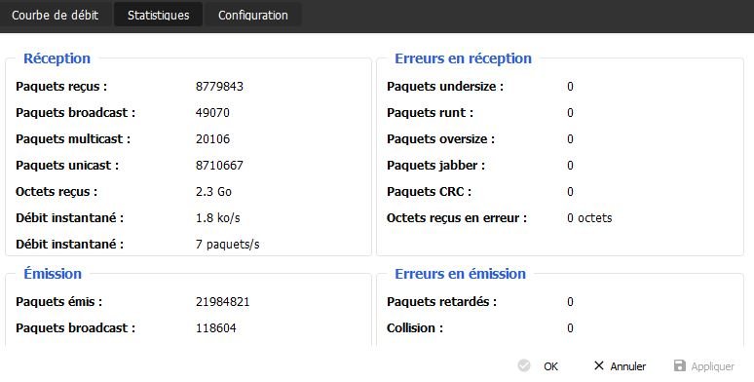
Task: Click the Réception section heading
Action: 57,58
